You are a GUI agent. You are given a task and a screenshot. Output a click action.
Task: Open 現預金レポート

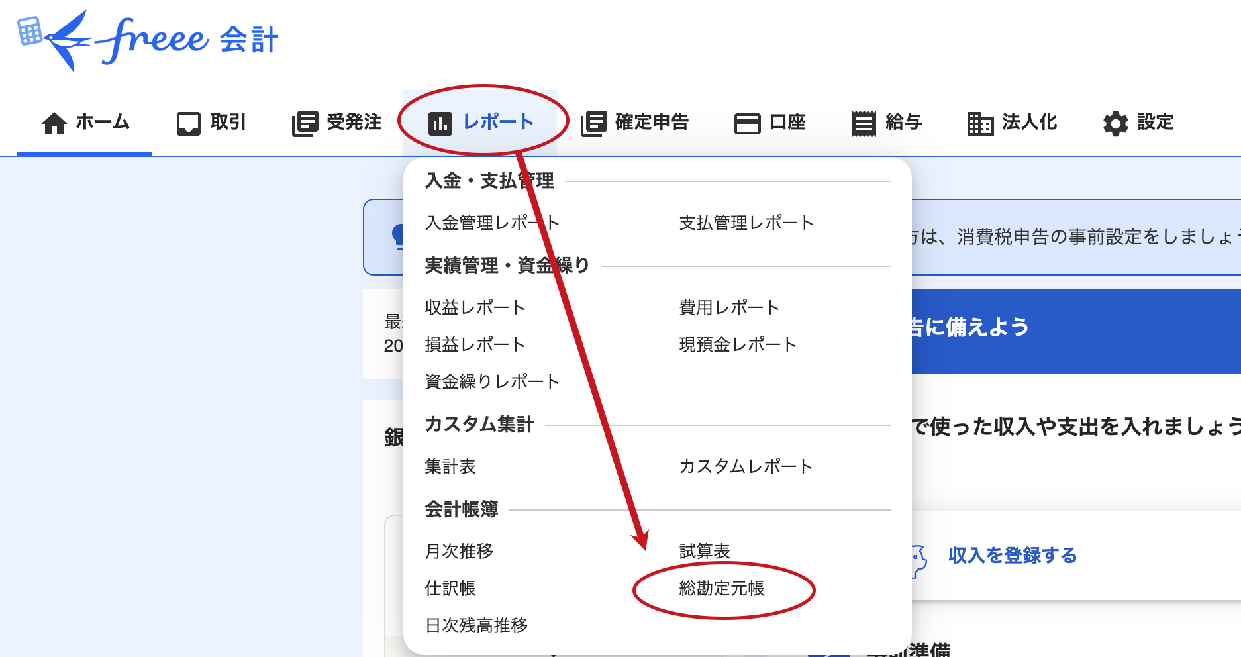pos(738,345)
